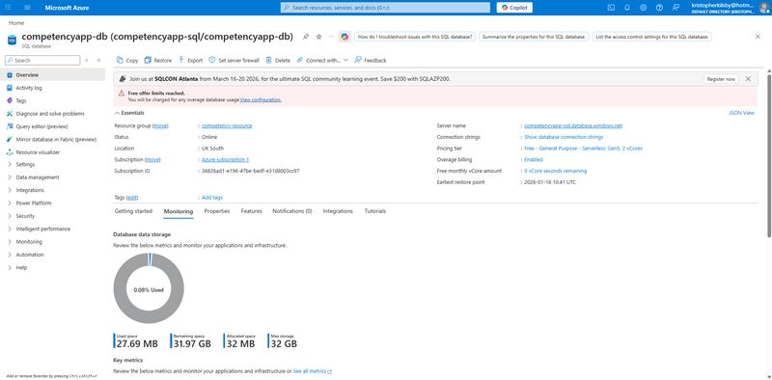Focus the sidebar Search field
The width and height of the screenshot is (772, 380).
click(42, 60)
